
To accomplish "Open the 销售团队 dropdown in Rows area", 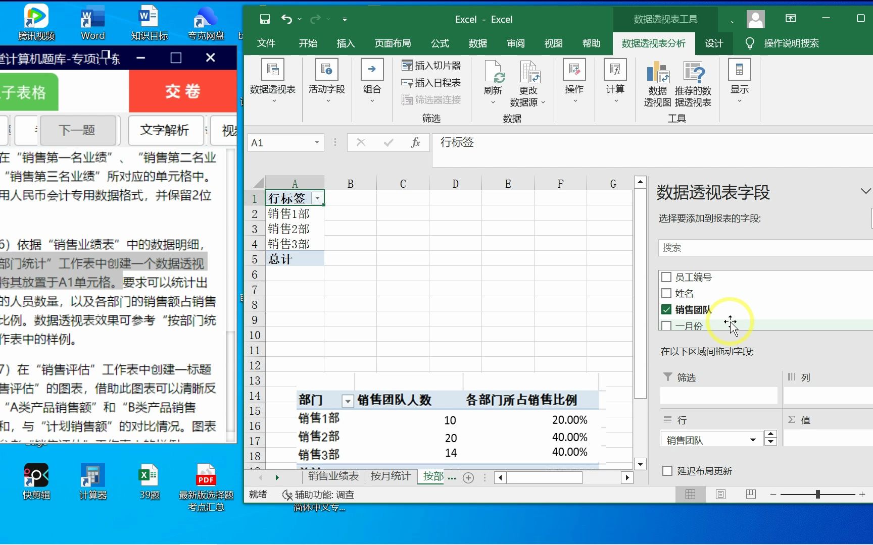I will click(754, 439).
